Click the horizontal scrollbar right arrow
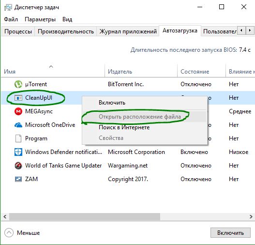Viewport: 255px width, 245px height. 251,217
